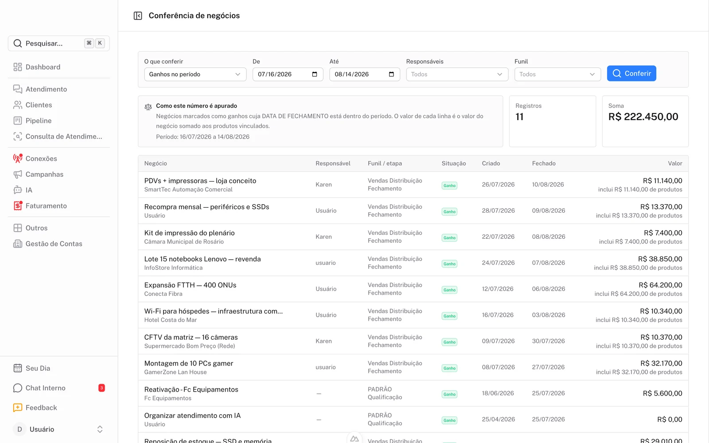Expand the Usuário account switcher chevrons
The image size is (709, 443).
tap(100, 429)
